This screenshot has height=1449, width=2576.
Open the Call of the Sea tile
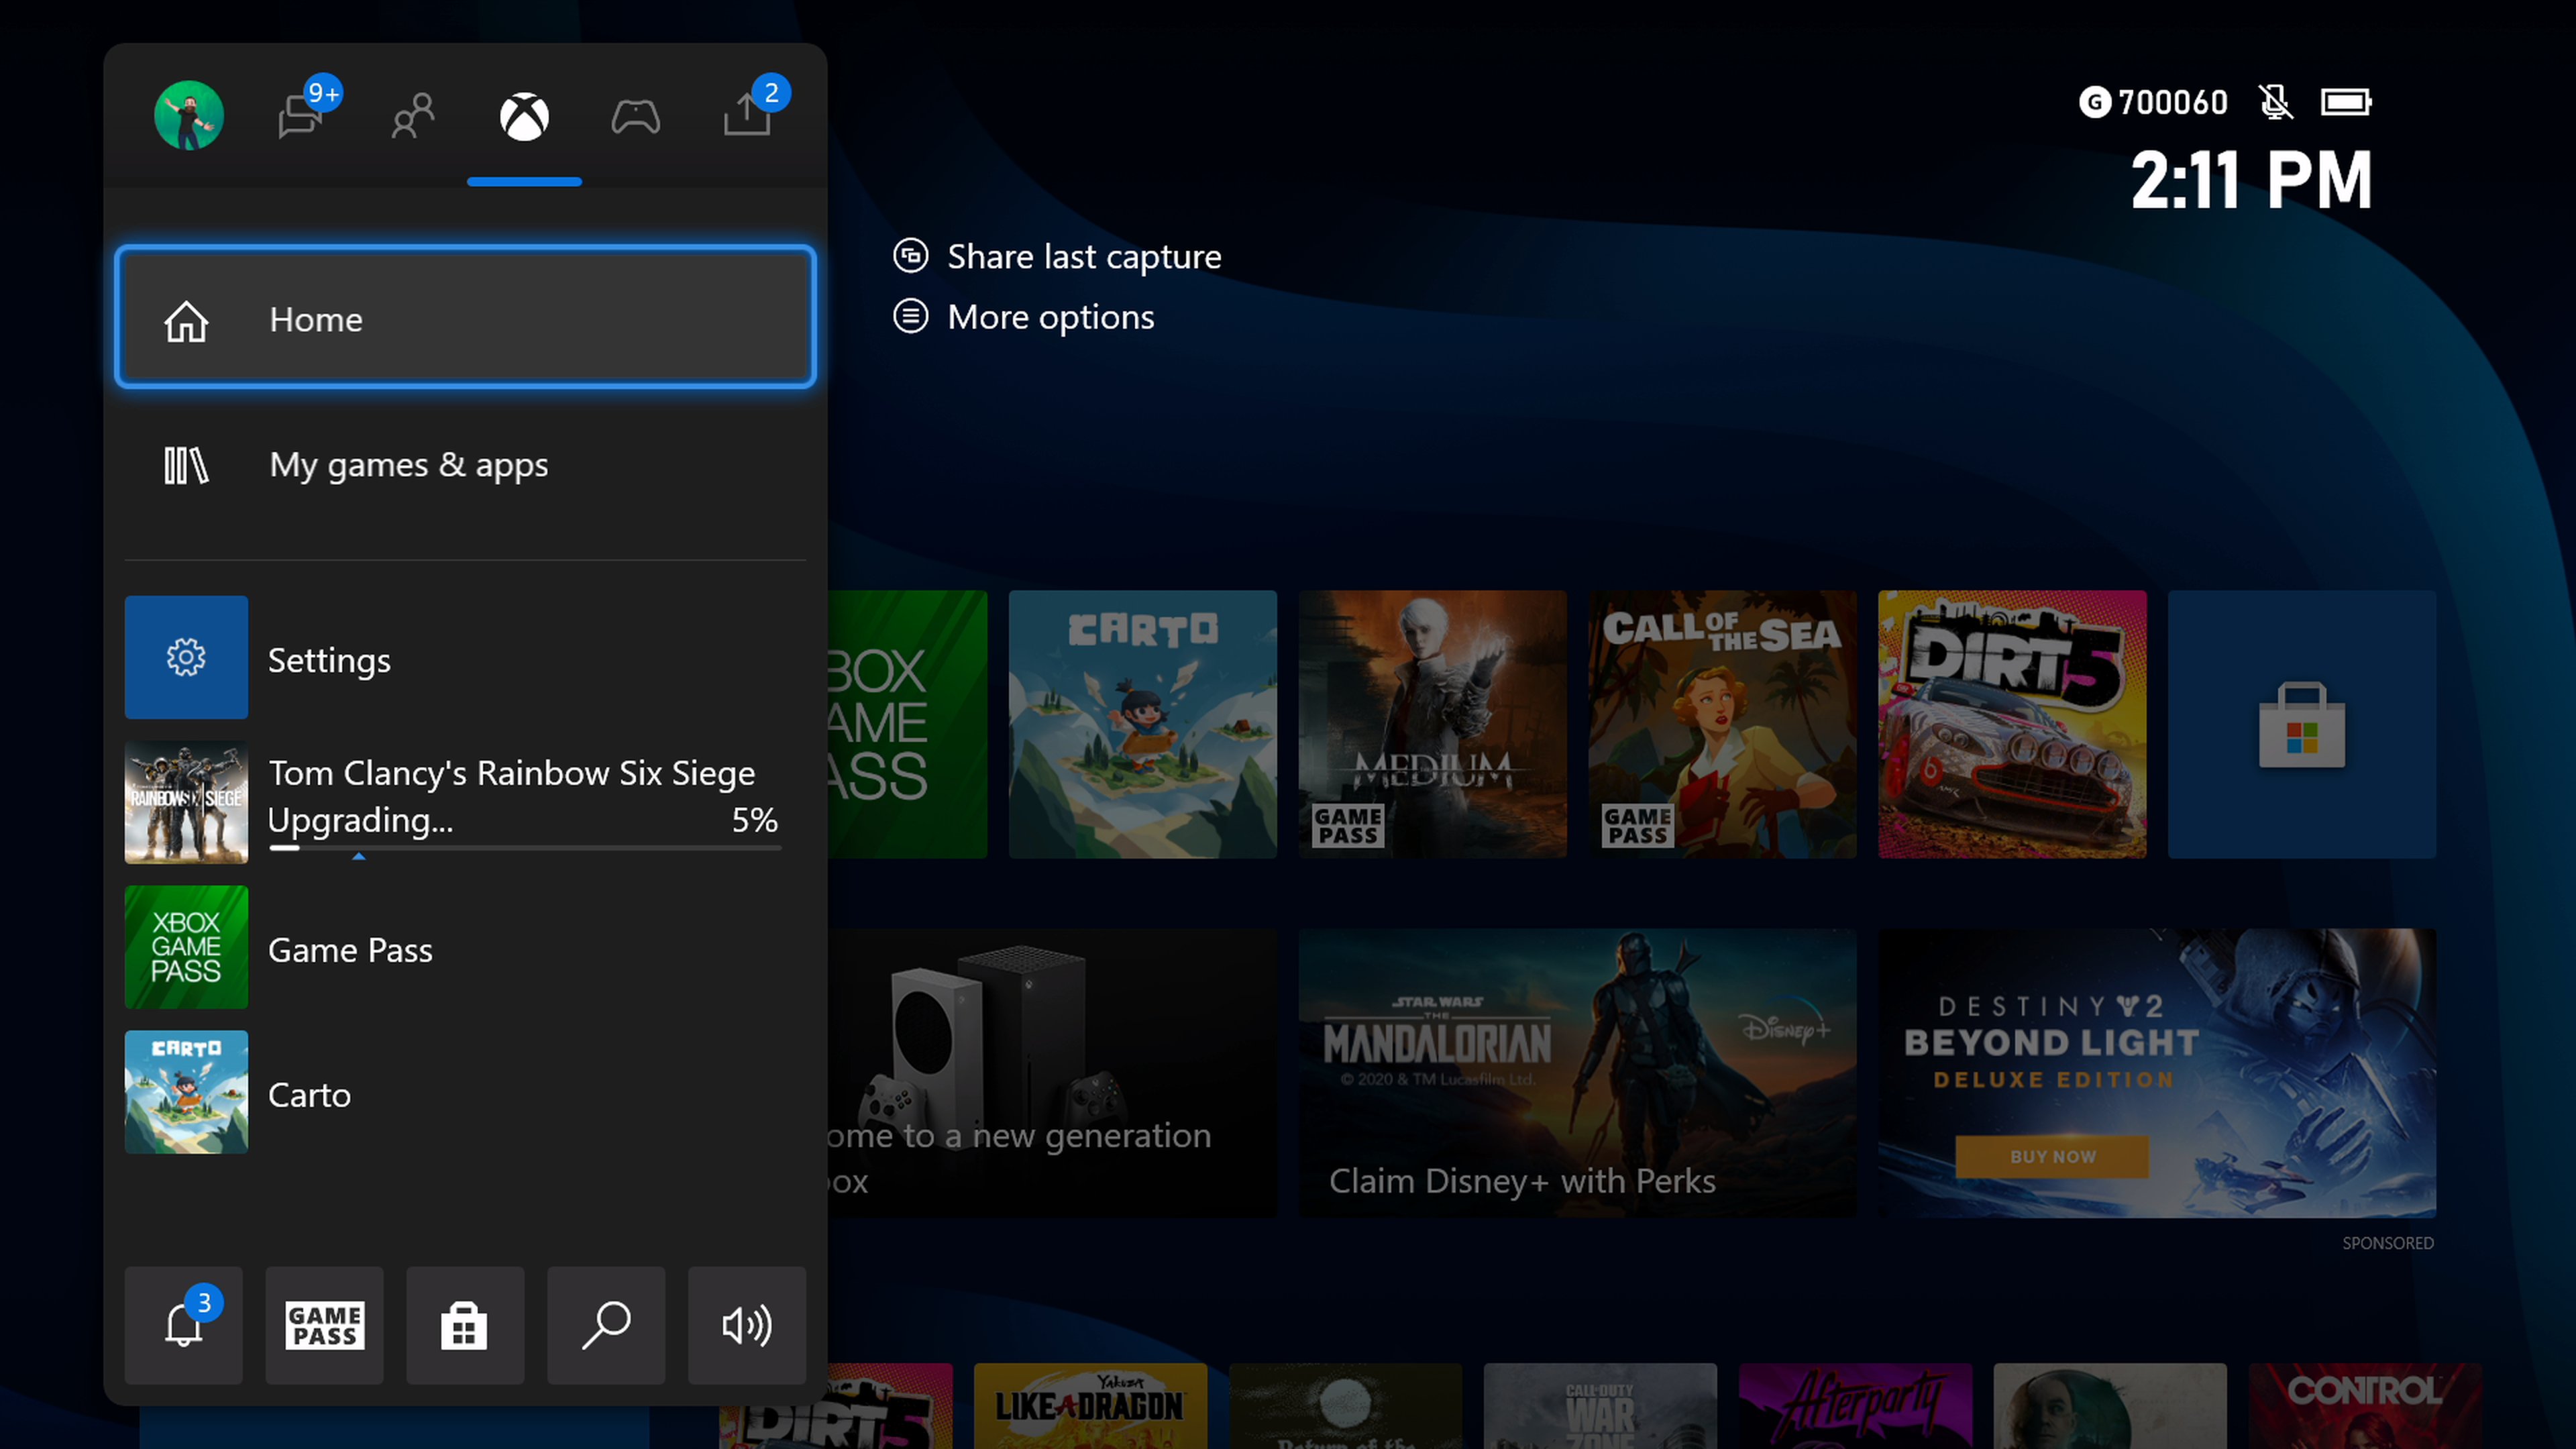(1722, 724)
